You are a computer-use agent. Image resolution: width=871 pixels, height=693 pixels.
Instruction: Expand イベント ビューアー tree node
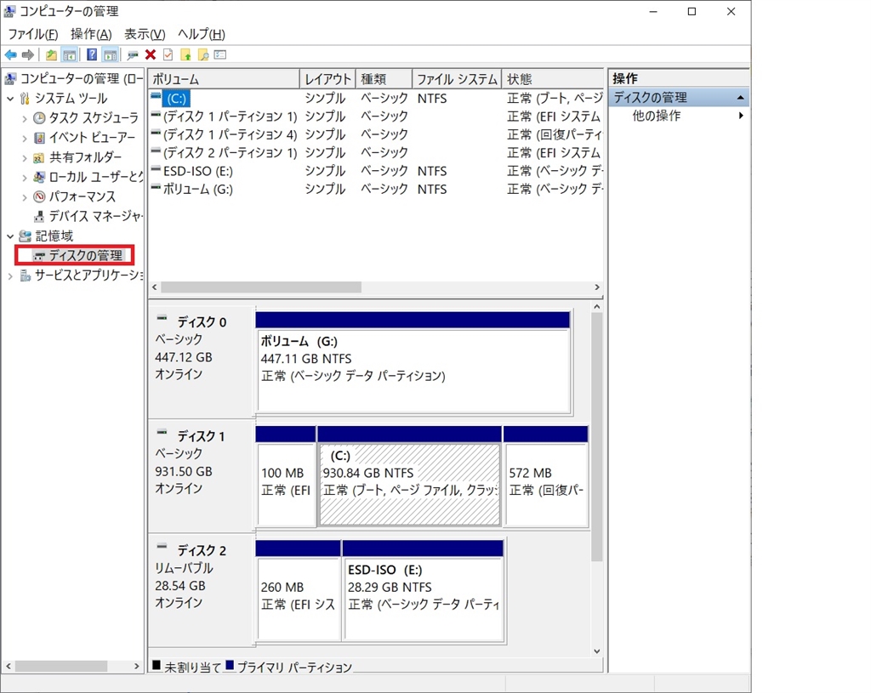(25, 139)
